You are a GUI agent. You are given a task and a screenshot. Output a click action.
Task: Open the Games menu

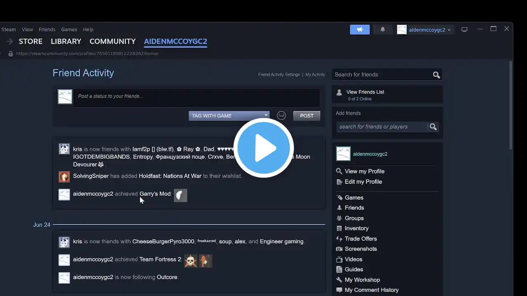click(69, 30)
